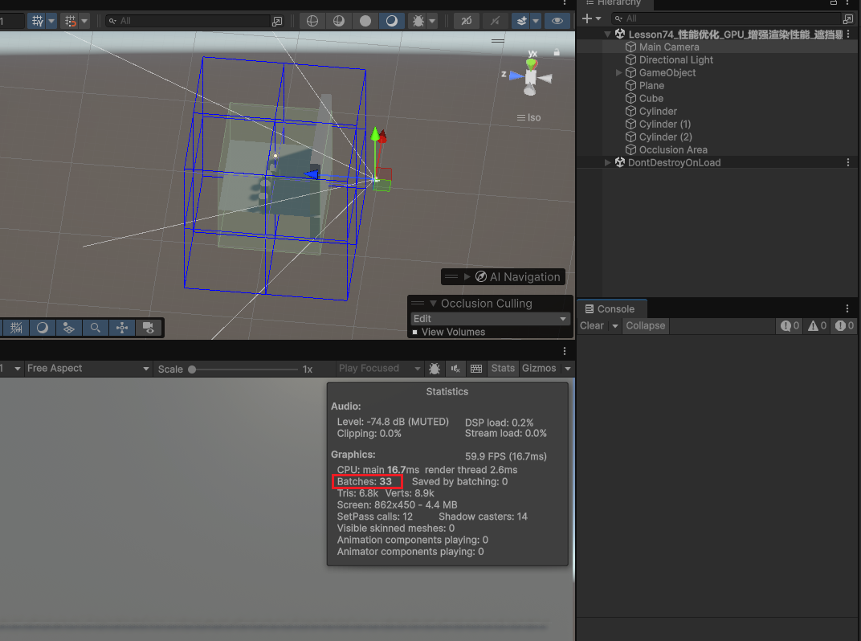Screen dimensions: 861x641
Task: Click the keyboard shortcuts icon in Game view
Action: (x=476, y=369)
